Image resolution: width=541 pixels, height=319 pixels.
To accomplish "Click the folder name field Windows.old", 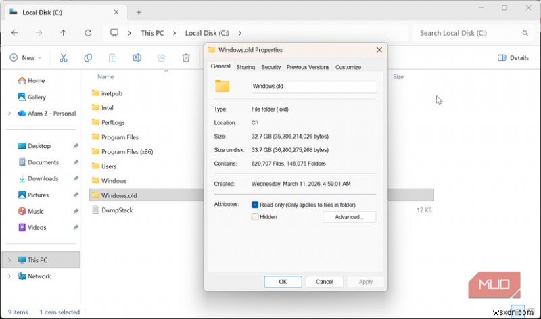I will pyautogui.click(x=314, y=87).
